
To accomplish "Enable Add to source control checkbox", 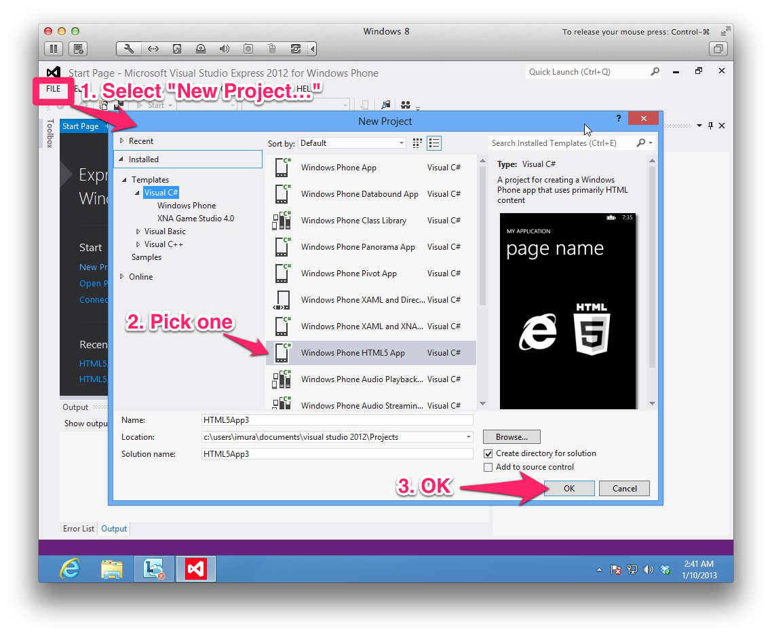I will coord(488,467).
